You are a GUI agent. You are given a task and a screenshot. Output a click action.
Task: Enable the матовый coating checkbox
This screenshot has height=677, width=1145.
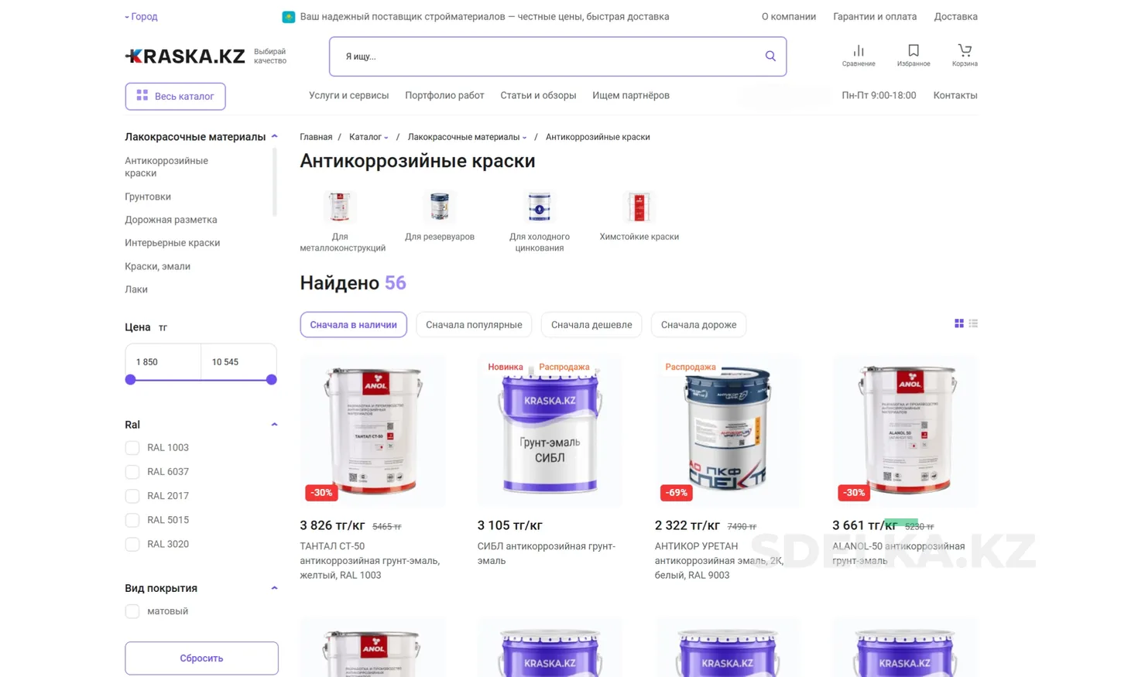click(x=132, y=611)
